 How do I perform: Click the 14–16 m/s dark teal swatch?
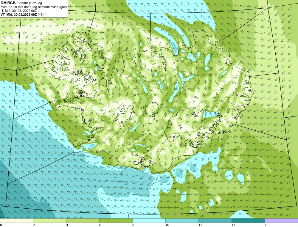click(248, 221)
